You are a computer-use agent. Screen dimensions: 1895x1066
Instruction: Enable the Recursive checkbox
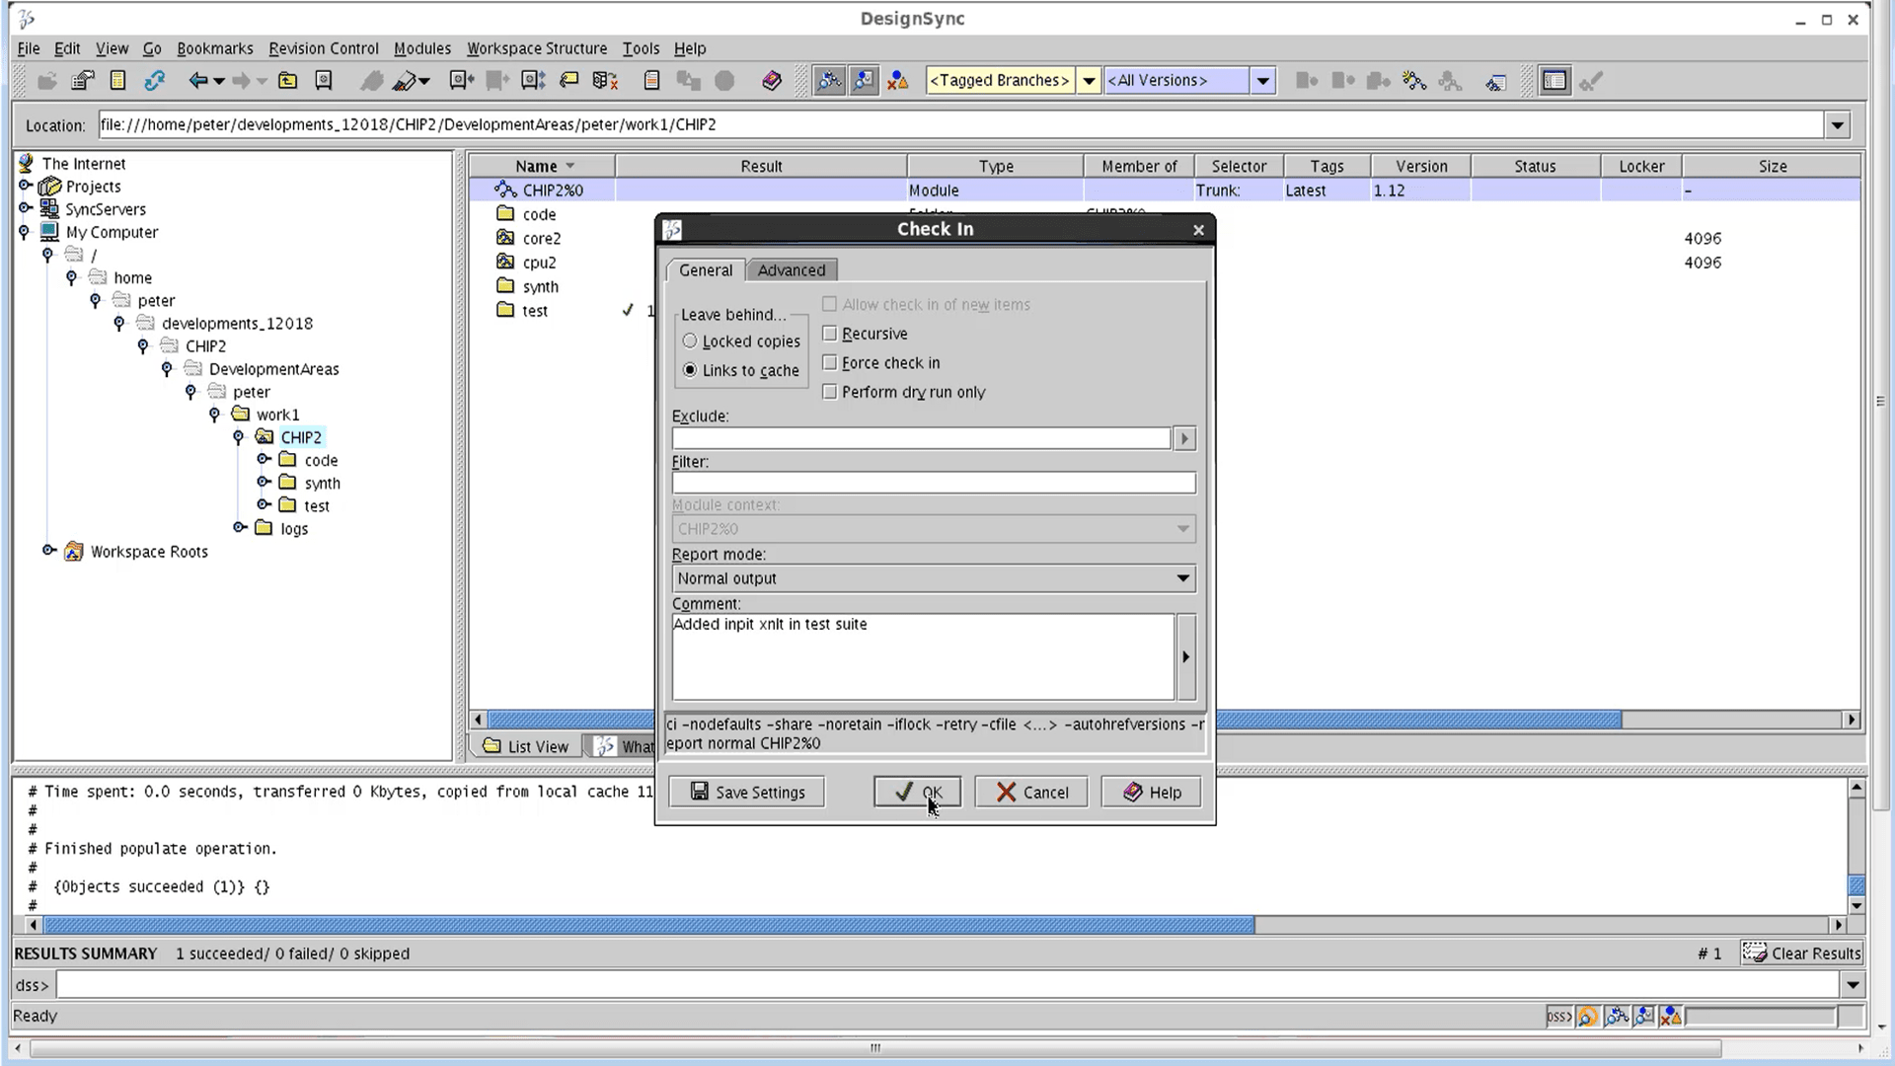(x=830, y=334)
